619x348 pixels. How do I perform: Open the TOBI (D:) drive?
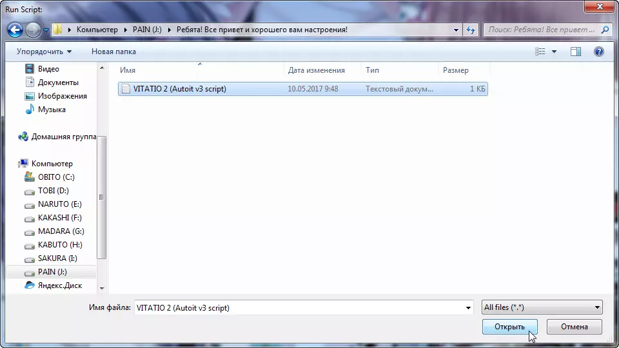pos(53,191)
